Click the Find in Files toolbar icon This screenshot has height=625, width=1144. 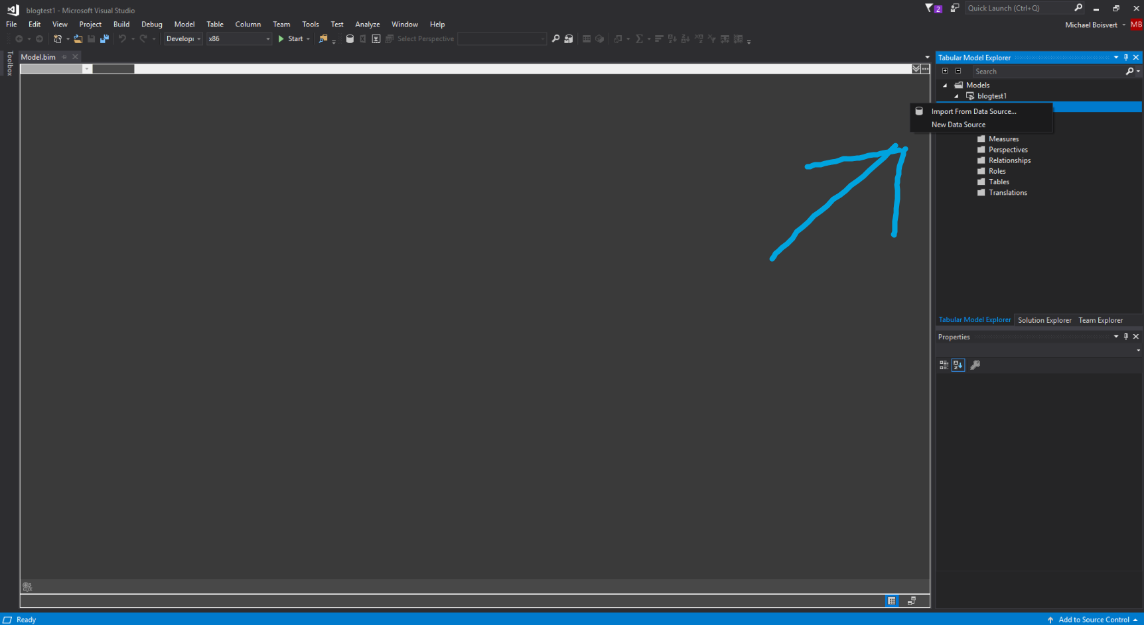point(323,39)
